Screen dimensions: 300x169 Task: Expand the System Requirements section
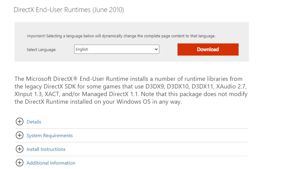[50, 136]
